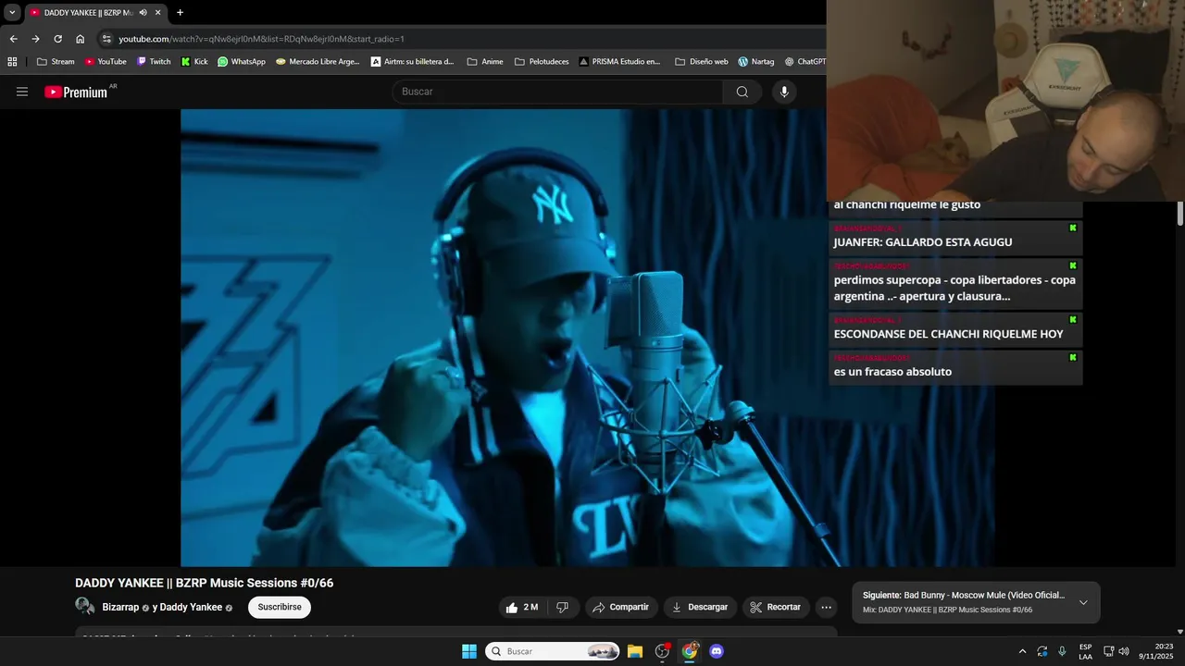Screen dimensions: 1185x666
Task: Switch to Chrome in the taskbar
Action: point(690,651)
